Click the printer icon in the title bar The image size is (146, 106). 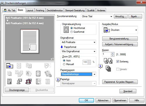coord(2,3)
